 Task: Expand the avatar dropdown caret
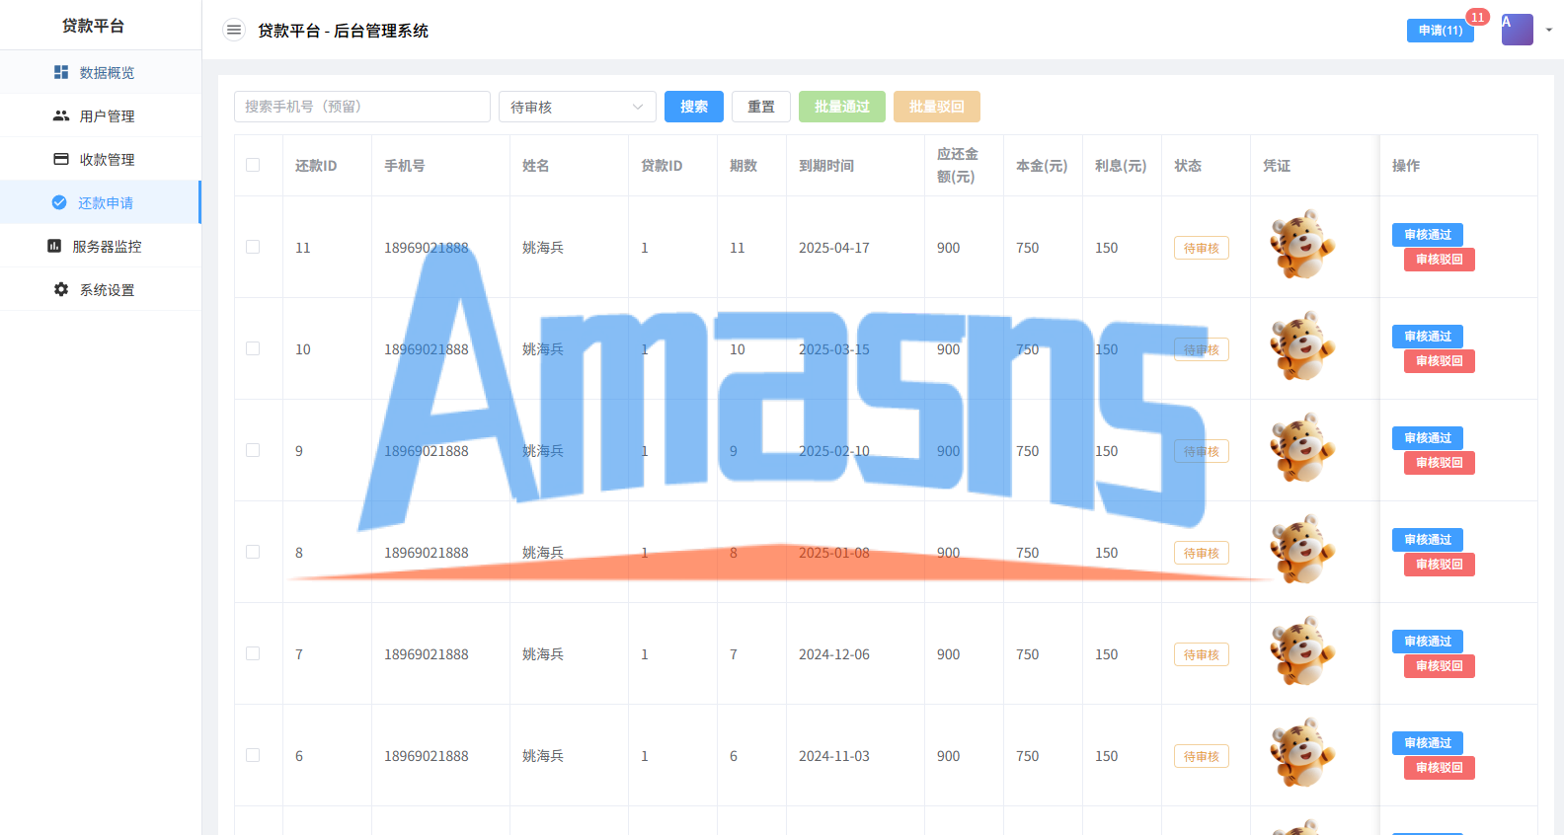[1549, 30]
